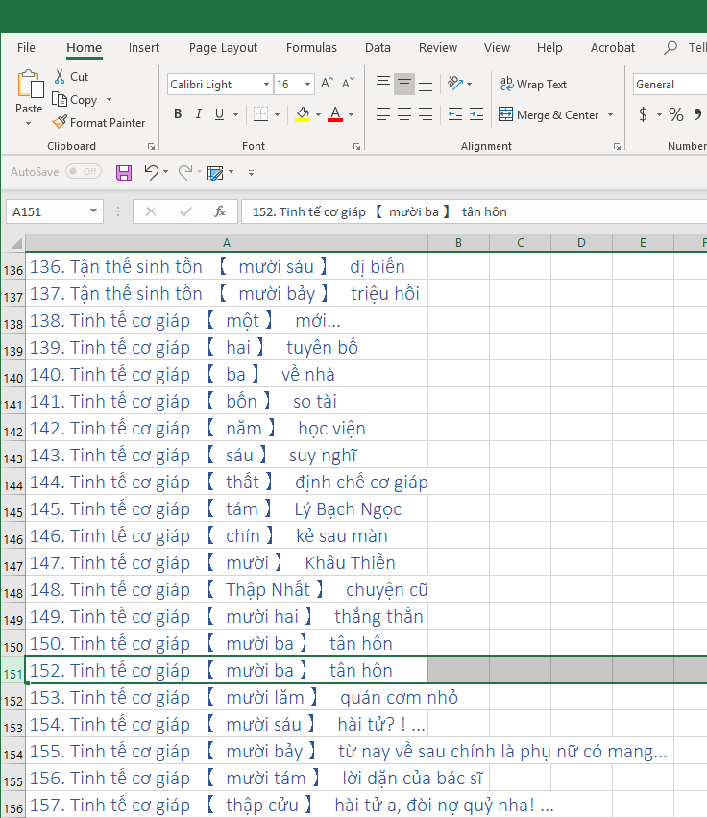Click the Merge & Center button
Image resolution: width=707 pixels, height=818 pixels.
point(548,115)
